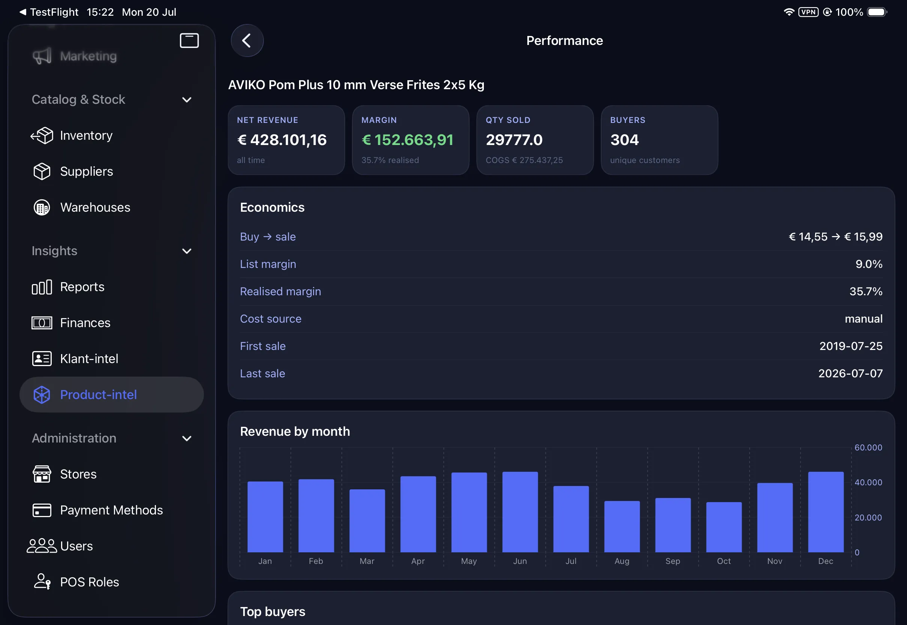Click the Last sale 2026-07-07 value
The height and width of the screenshot is (625, 907).
tap(850, 374)
